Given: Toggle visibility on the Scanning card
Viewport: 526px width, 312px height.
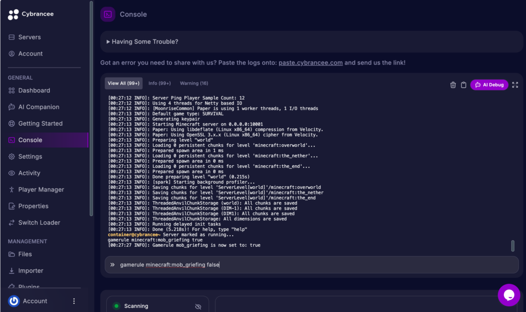Looking at the screenshot, I should pyautogui.click(x=198, y=306).
